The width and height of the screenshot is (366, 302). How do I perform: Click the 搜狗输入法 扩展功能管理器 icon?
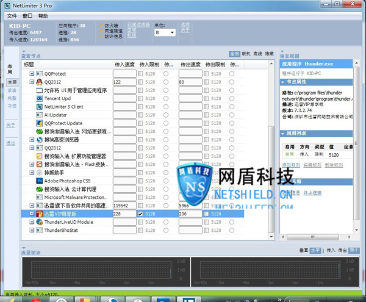[x=40, y=156]
